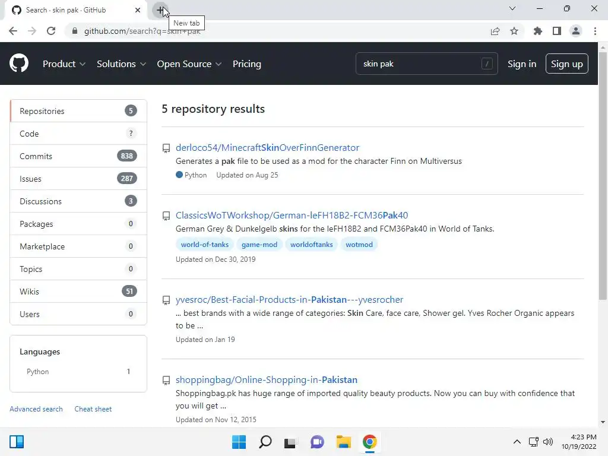Open a new browser tab
608x456 pixels.
(160, 10)
